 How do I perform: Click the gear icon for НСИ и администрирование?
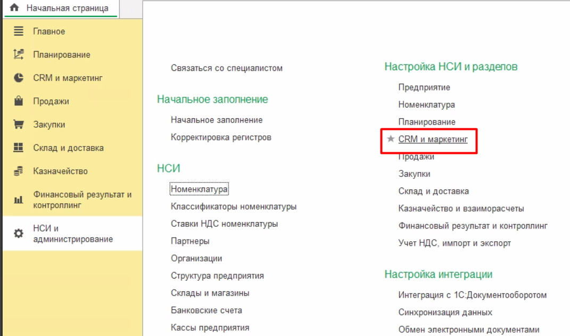(19, 234)
